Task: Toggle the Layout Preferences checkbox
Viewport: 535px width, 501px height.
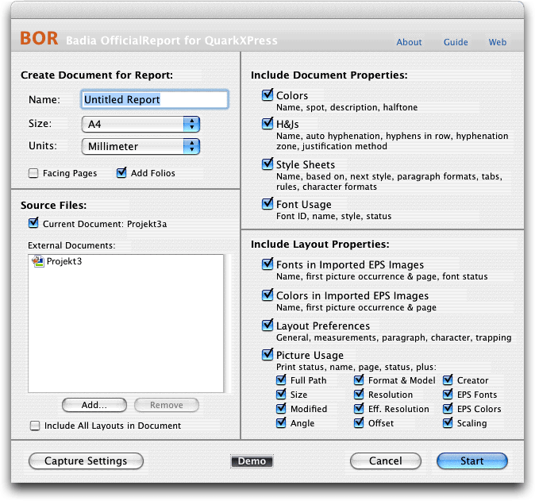Action: point(267,326)
